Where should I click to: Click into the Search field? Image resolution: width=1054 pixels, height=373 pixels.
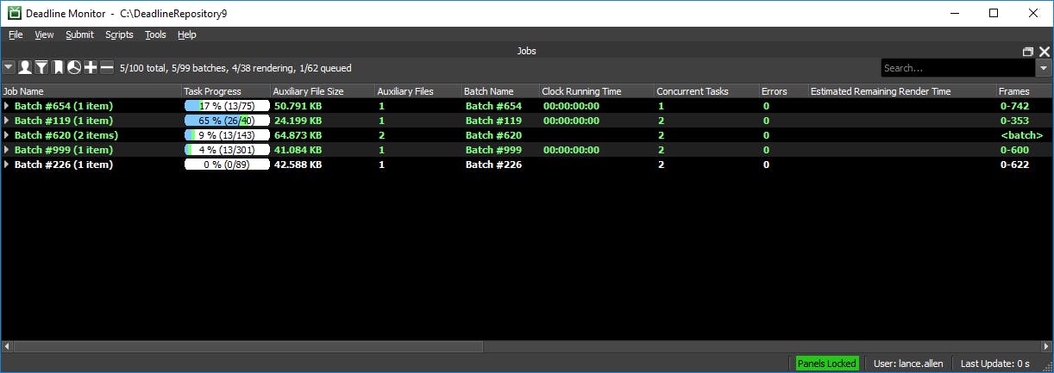[x=957, y=68]
